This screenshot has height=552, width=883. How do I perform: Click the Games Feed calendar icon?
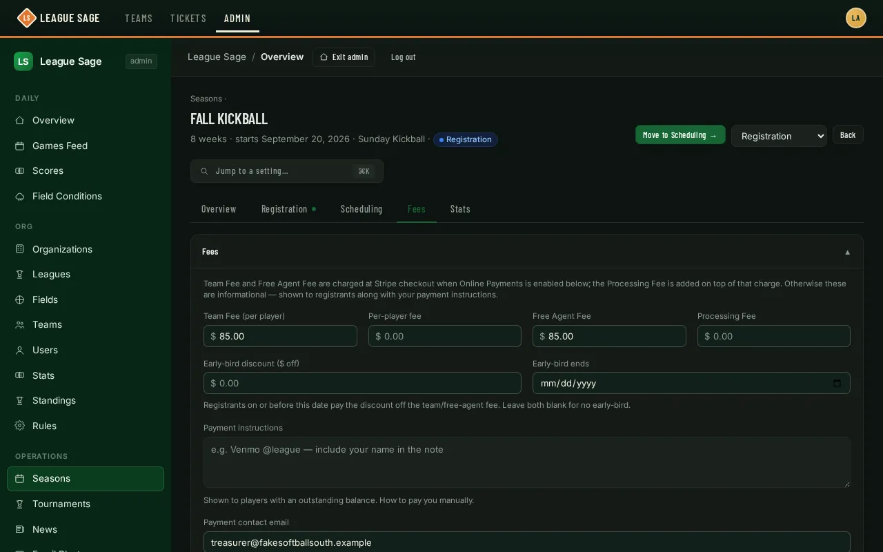pos(20,146)
